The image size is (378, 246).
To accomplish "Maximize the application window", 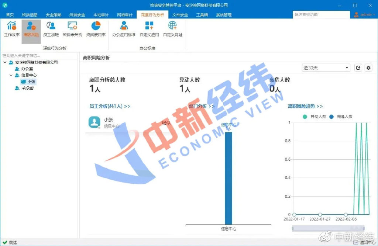I will 355,5.
